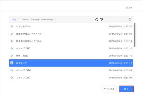The height and width of the screenshot is (96, 142).
Task: Click the 開く button
Action: point(126,89)
